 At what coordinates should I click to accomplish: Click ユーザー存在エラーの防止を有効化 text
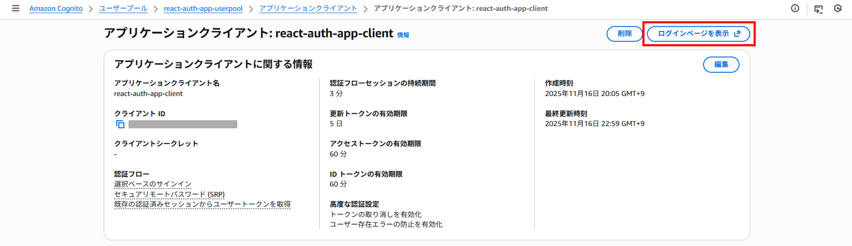click(x=386, y=224)
